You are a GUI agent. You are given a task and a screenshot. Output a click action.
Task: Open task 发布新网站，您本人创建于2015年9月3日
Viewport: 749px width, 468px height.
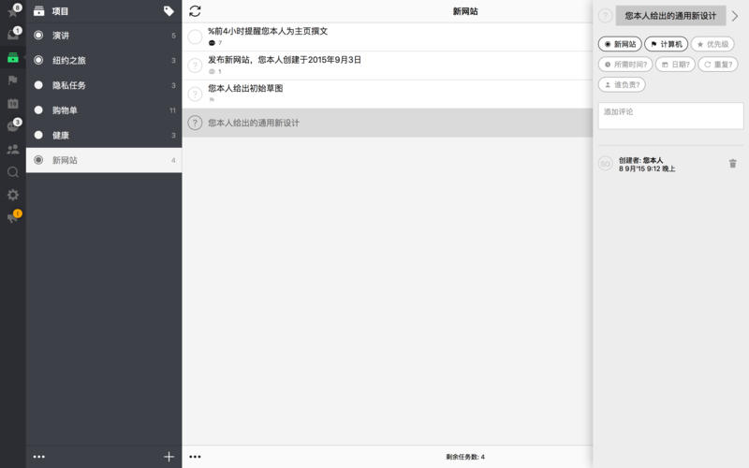coord(388,66)
